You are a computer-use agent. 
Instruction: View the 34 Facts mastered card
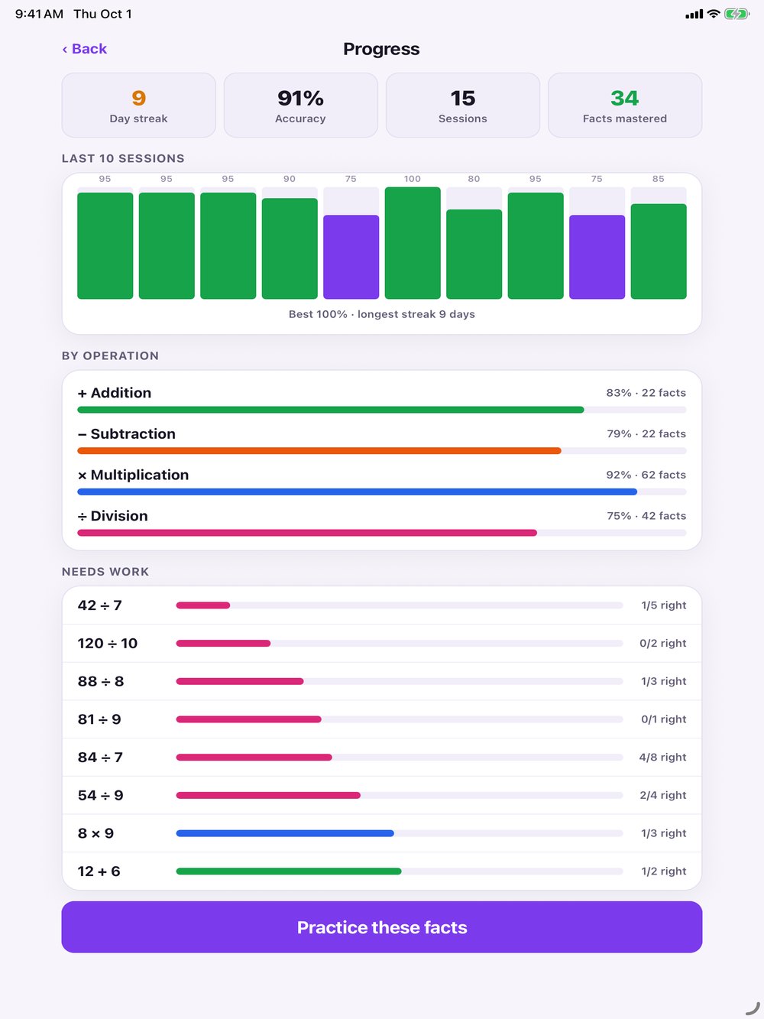[x=625, y=105]
